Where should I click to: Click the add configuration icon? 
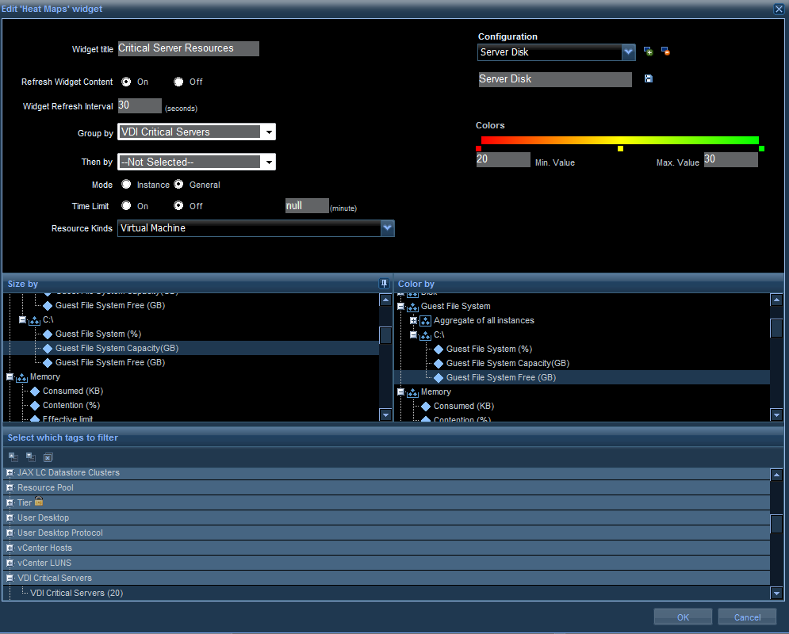point(648,52)
